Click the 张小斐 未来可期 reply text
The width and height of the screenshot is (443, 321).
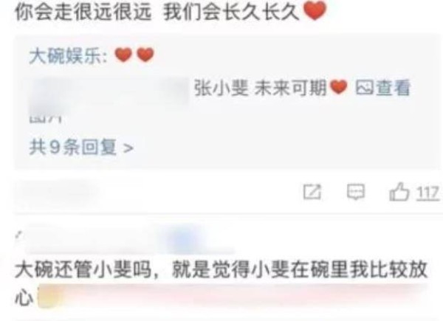tap(260, 88)
